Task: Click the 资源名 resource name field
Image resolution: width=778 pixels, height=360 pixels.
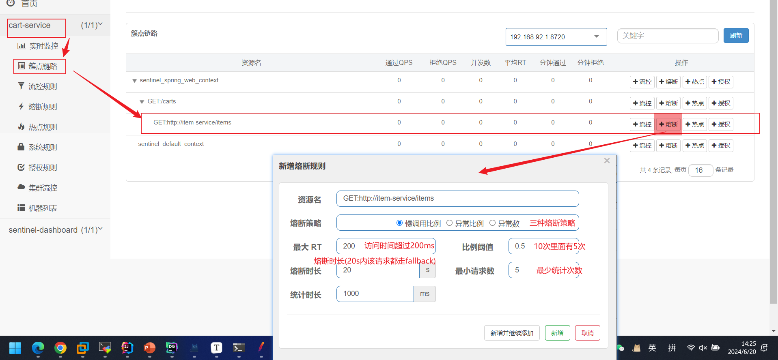Action: [457, 199]
